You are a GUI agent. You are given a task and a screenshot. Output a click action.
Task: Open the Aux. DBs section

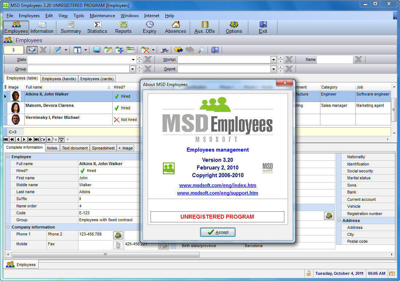(205, 28)
